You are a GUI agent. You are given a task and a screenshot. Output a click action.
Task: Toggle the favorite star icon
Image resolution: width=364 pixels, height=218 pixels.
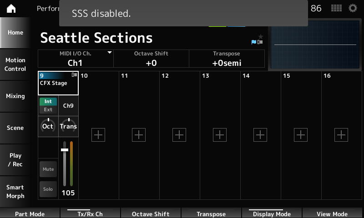pos(261,36)
